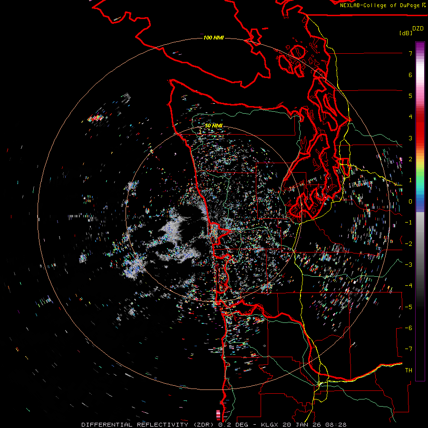Select scale value -3 on legend
The width and height of the screenshot is (428, 428).
tap(409, 265)
